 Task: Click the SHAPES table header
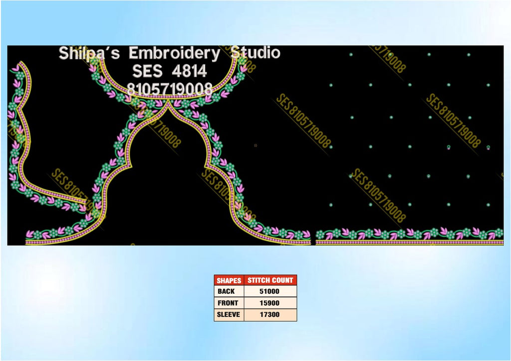pos(229,280)
